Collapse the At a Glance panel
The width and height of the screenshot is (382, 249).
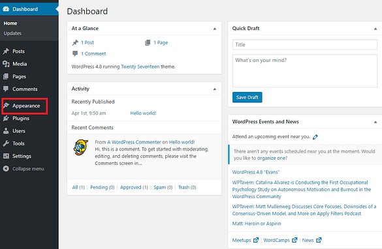point(215,29)
